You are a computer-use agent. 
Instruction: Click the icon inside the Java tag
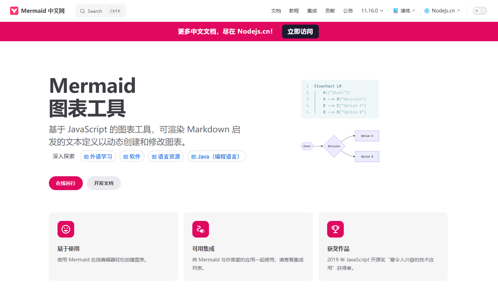(194, 157)
